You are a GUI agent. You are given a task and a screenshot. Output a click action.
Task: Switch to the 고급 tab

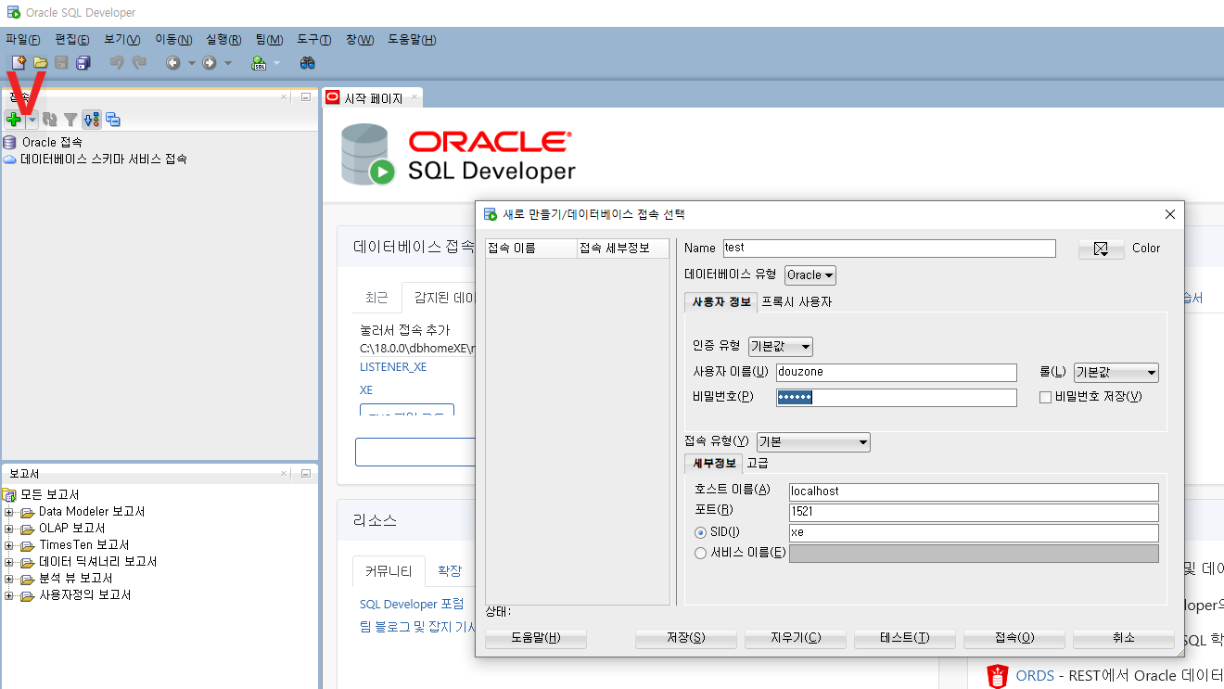pos(758,463)
